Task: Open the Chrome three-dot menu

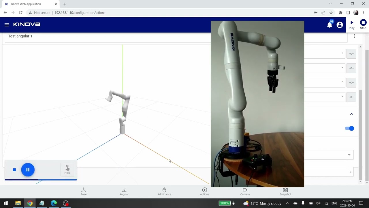Action: [364, 13]
